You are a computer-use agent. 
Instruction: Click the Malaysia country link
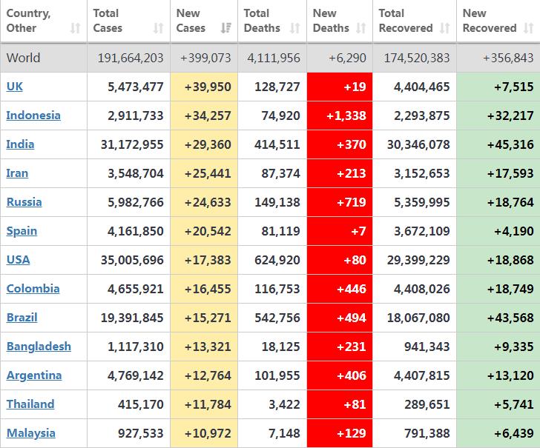point(30,433)
